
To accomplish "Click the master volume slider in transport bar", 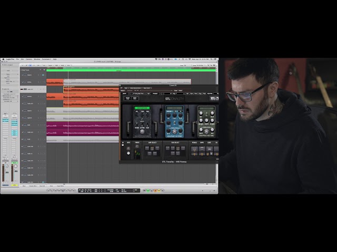I will (x=209, y=190).
